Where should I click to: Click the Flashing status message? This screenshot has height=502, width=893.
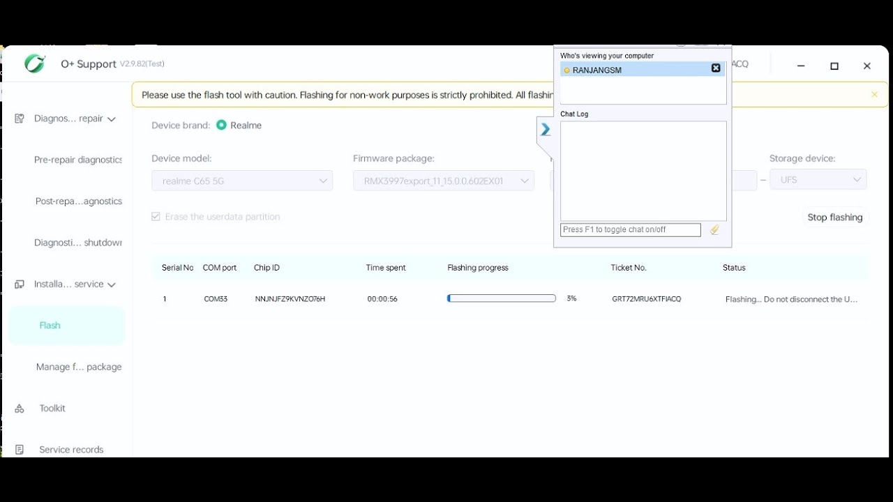[791, 299]
